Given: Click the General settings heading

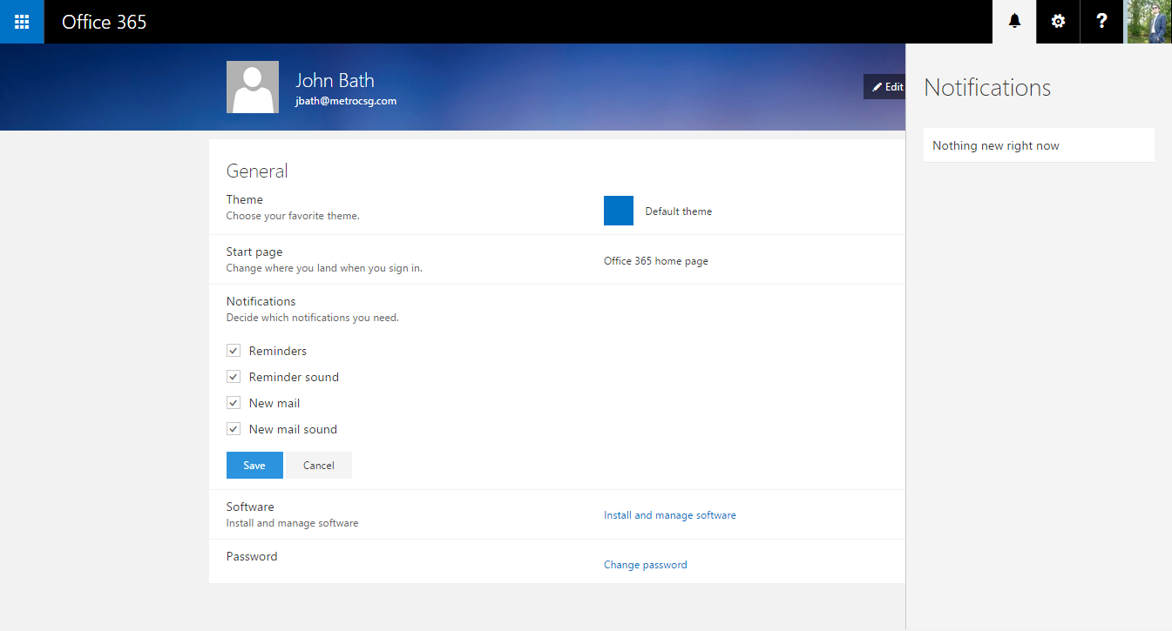Looking at the screenshot, I should coord(257,171).
